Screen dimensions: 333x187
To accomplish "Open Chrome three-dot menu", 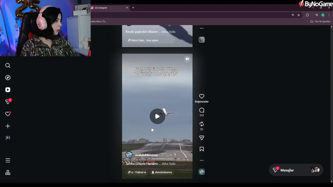I will [329, 15].
